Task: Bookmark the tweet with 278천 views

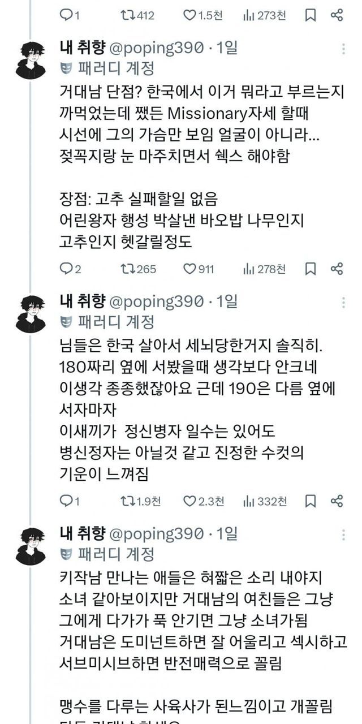Action: [311, 269]
